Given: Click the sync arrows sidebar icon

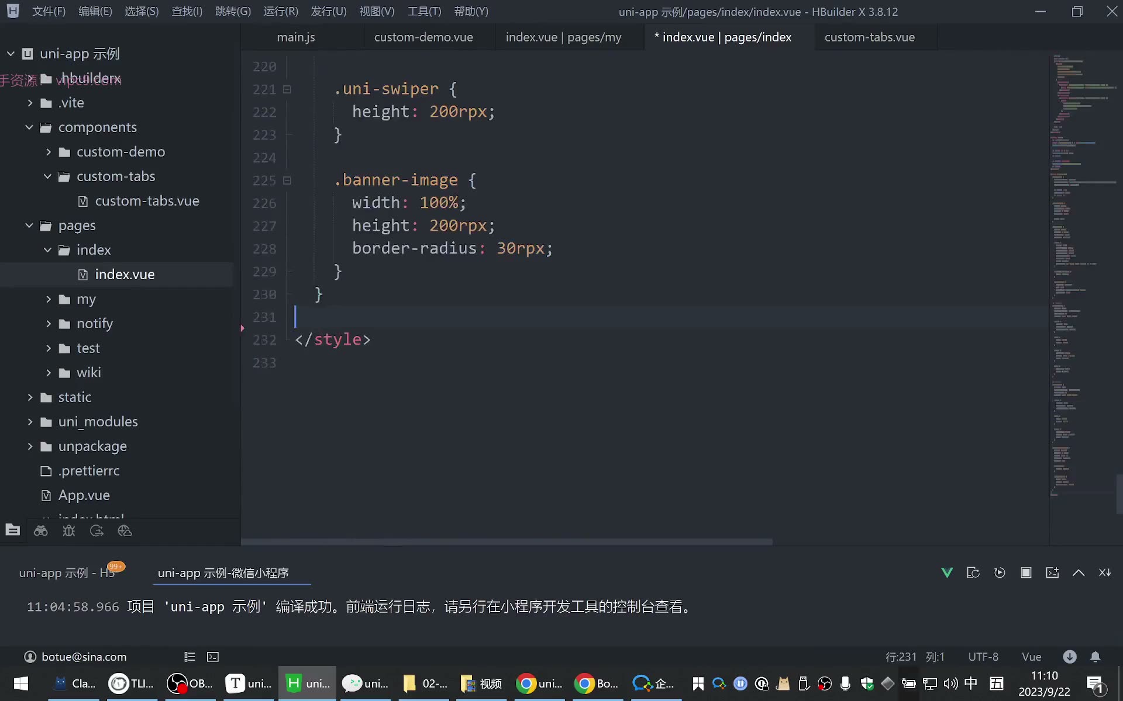Looking at the screenshot, I should (x=97, y=530).
